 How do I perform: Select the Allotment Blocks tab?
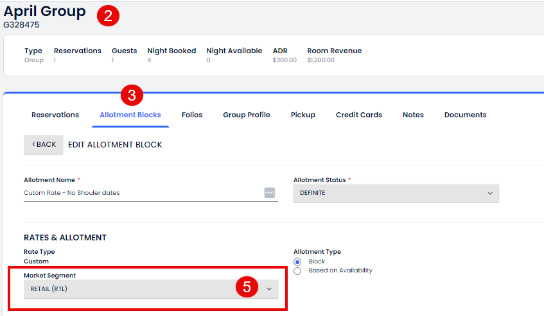(130, 115)
